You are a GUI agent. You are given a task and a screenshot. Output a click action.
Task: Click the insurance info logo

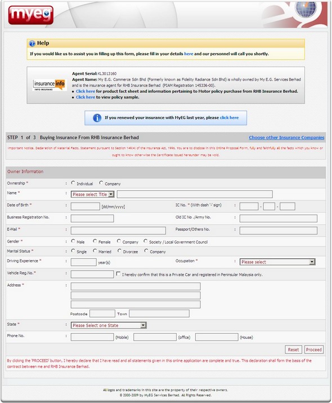tap(49, 85)
